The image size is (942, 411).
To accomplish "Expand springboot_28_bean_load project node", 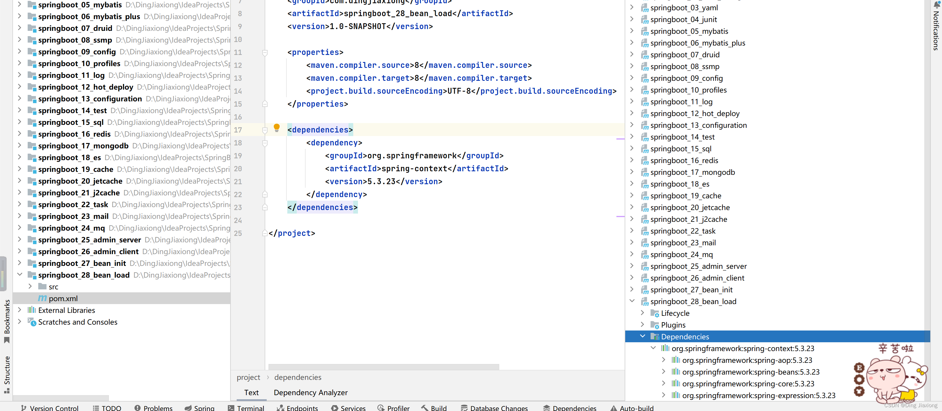I will coord(20,275).
